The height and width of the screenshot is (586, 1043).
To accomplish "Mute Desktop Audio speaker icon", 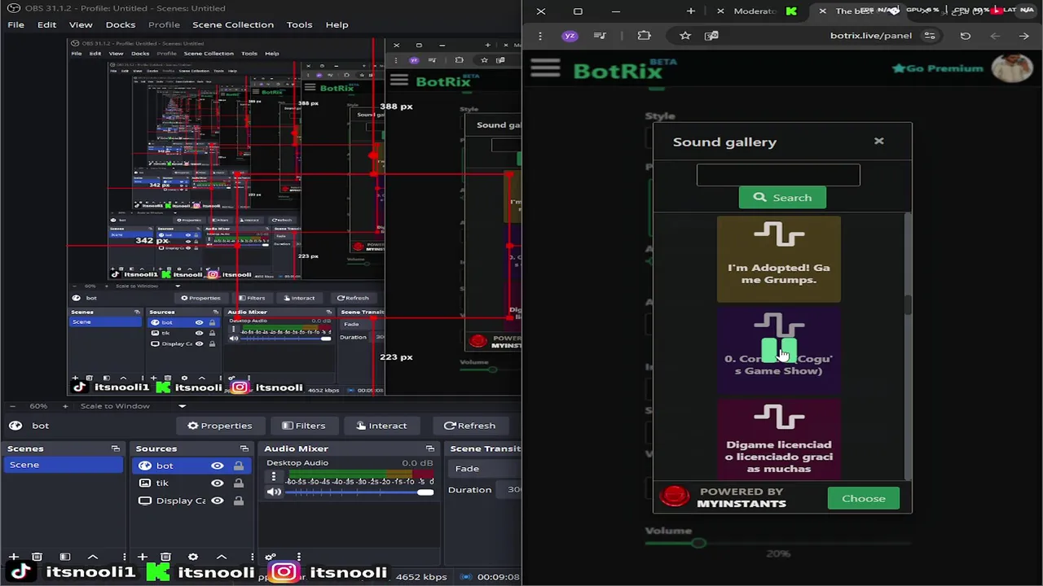I will click(x=274, y=492).
